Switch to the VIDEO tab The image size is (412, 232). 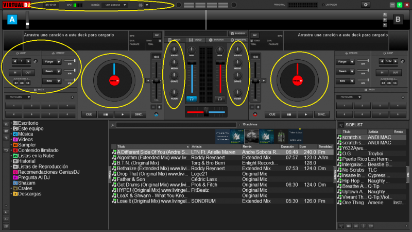(196, 40)
